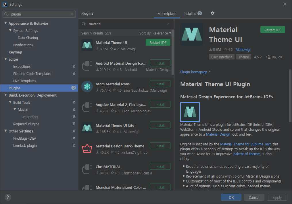Click the OK button

click(x=231, y=197)
